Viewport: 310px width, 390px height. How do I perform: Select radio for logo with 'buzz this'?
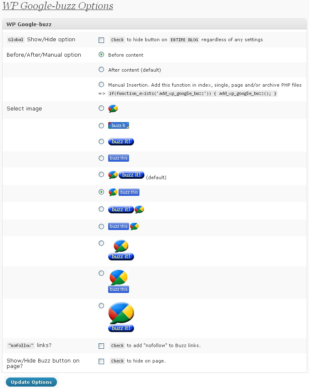click(x=101, y=192)
